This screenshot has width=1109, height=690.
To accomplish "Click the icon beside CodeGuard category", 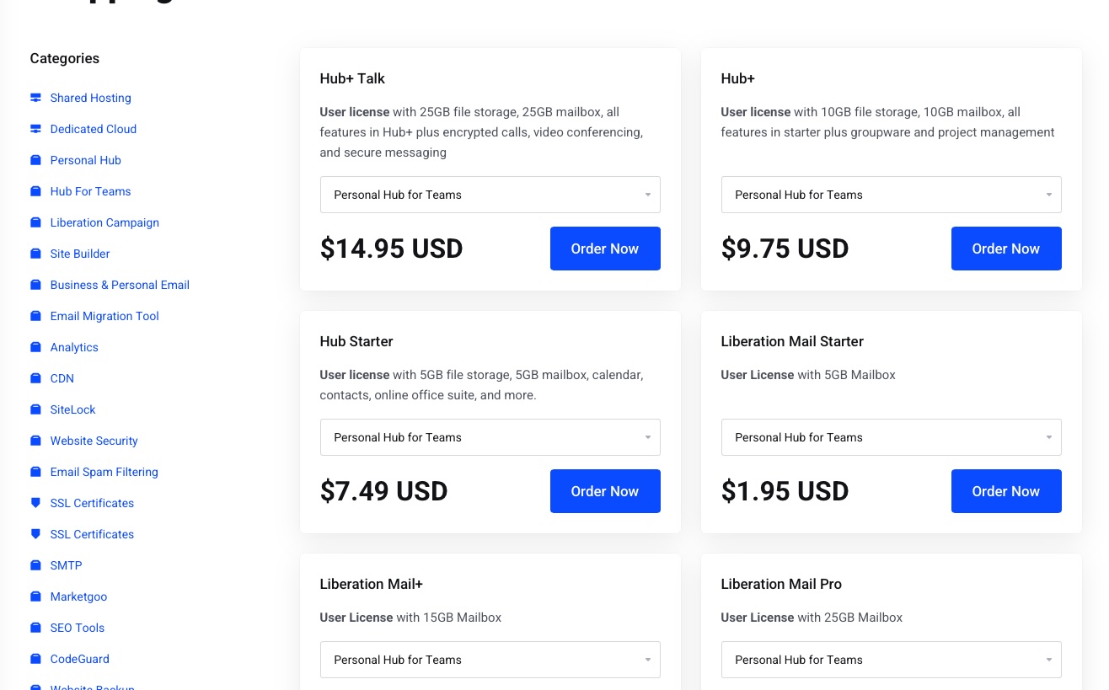I will click(x=35, y=659).
